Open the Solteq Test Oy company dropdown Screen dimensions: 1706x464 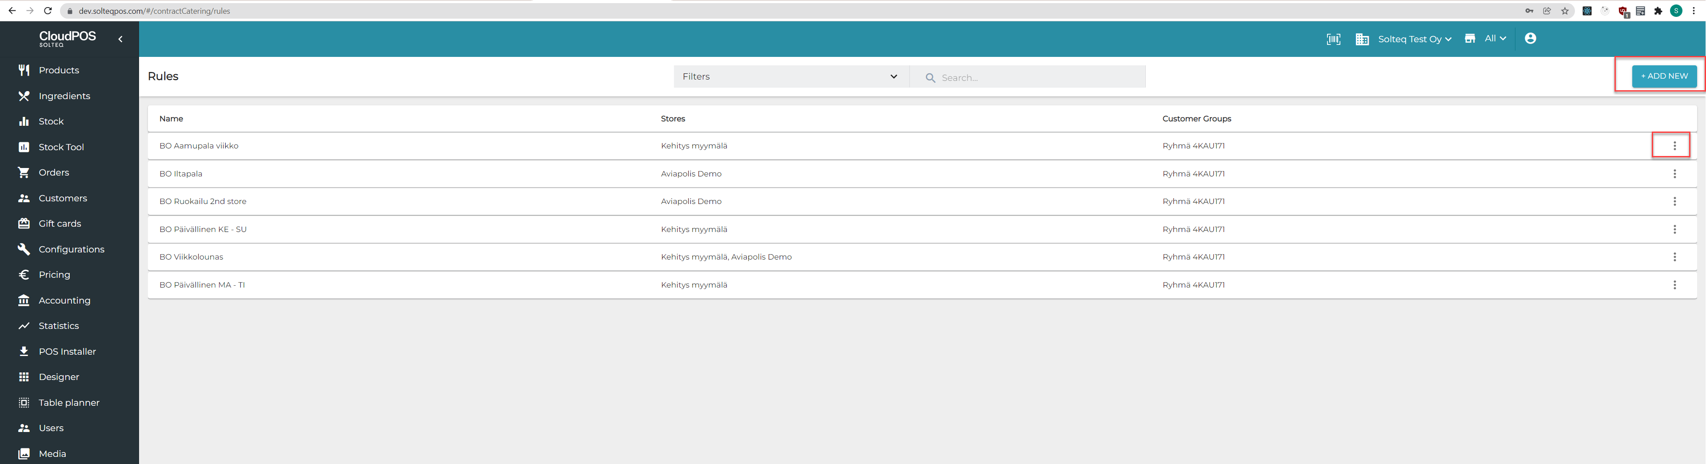tap(1414, 39)
